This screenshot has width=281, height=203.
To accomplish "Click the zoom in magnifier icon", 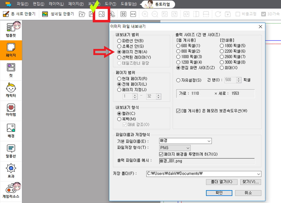I will click(x=145, y=14).
